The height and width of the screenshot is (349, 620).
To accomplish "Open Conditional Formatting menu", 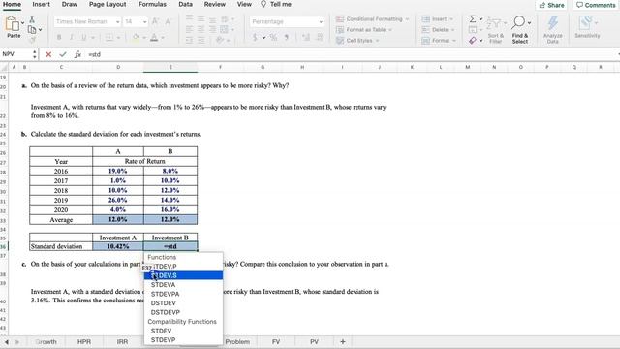I will click(372, 19).
